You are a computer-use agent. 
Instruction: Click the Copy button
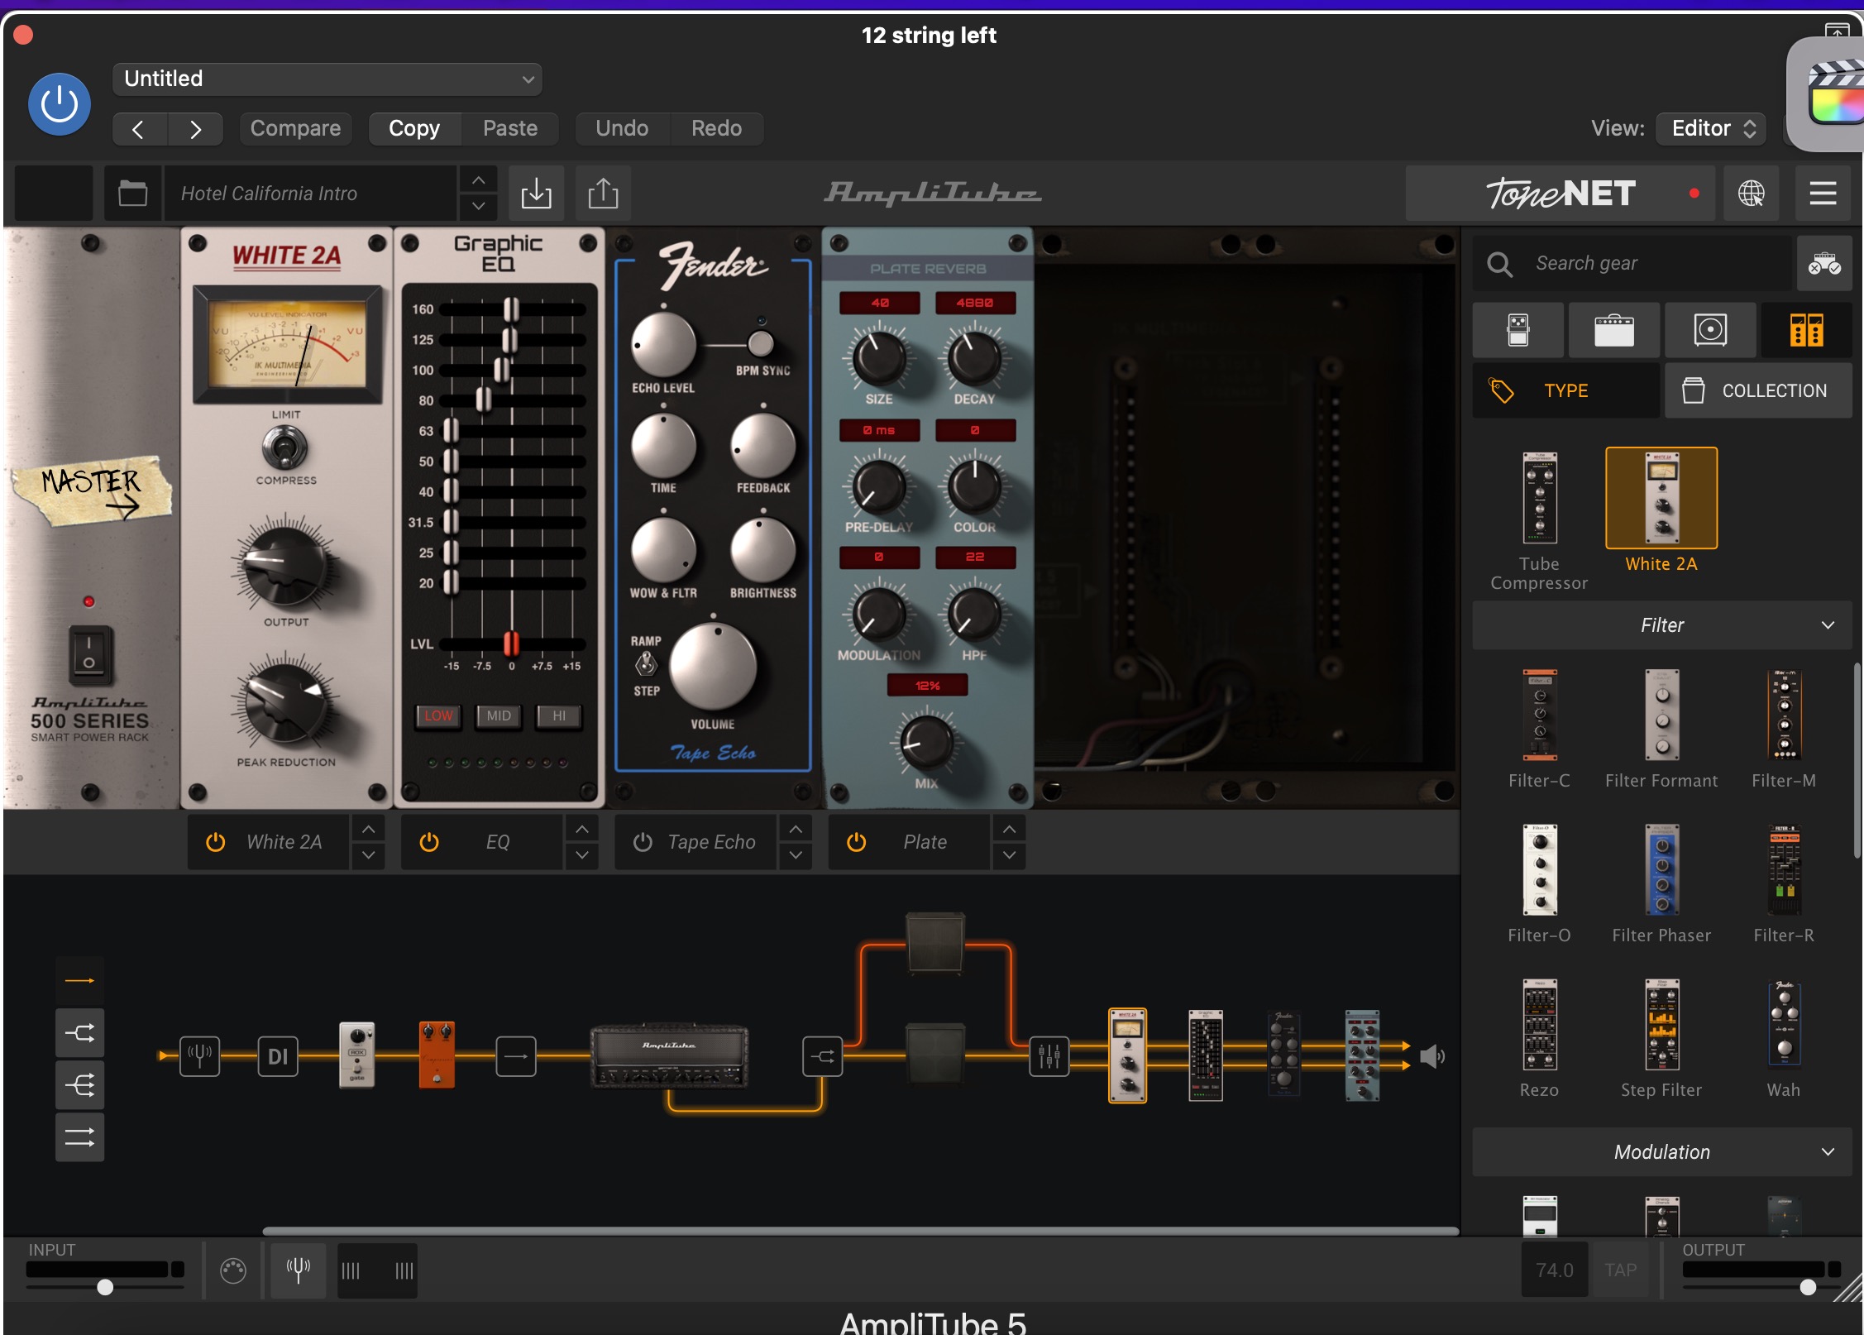pos(414,128)
